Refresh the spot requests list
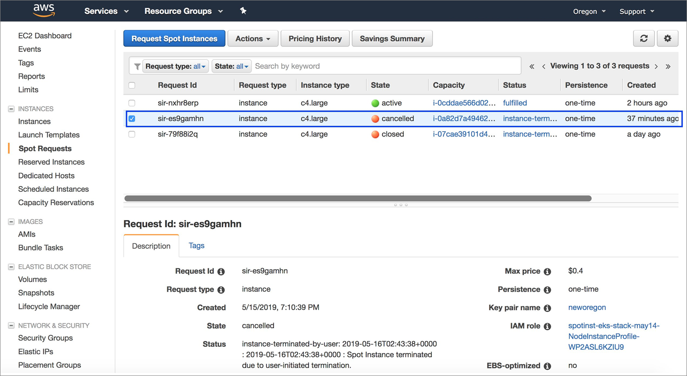The height and width of the screenshot is (376, 687). [x=644, y=38]
